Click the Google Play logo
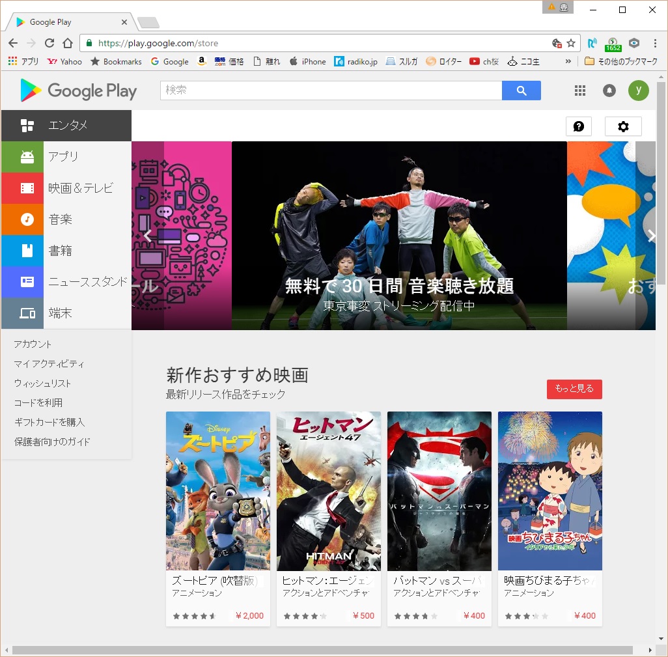The height and width of the screenshot is (657, 668). tap(78, 91)
